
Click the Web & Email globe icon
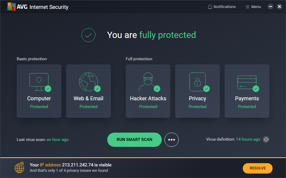[x=88, y=82]
